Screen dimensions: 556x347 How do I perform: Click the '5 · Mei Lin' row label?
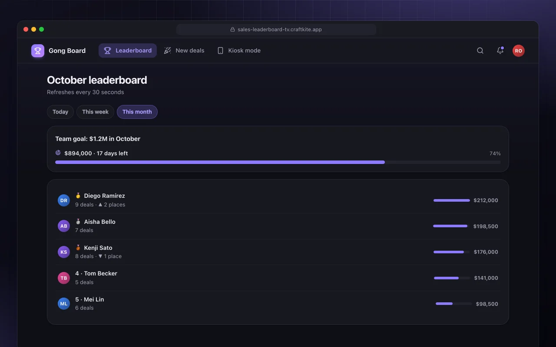point(89,299)
